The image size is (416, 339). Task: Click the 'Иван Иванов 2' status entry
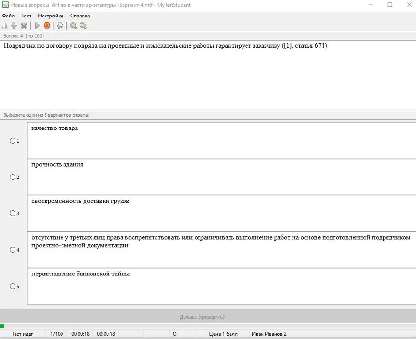click(269, 334)
